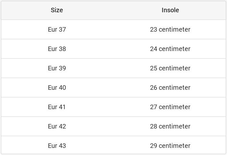Select the Eur 43 size cell
This screenshot has height=155, width=227.
pyautogui.click(x=57, y=146)
